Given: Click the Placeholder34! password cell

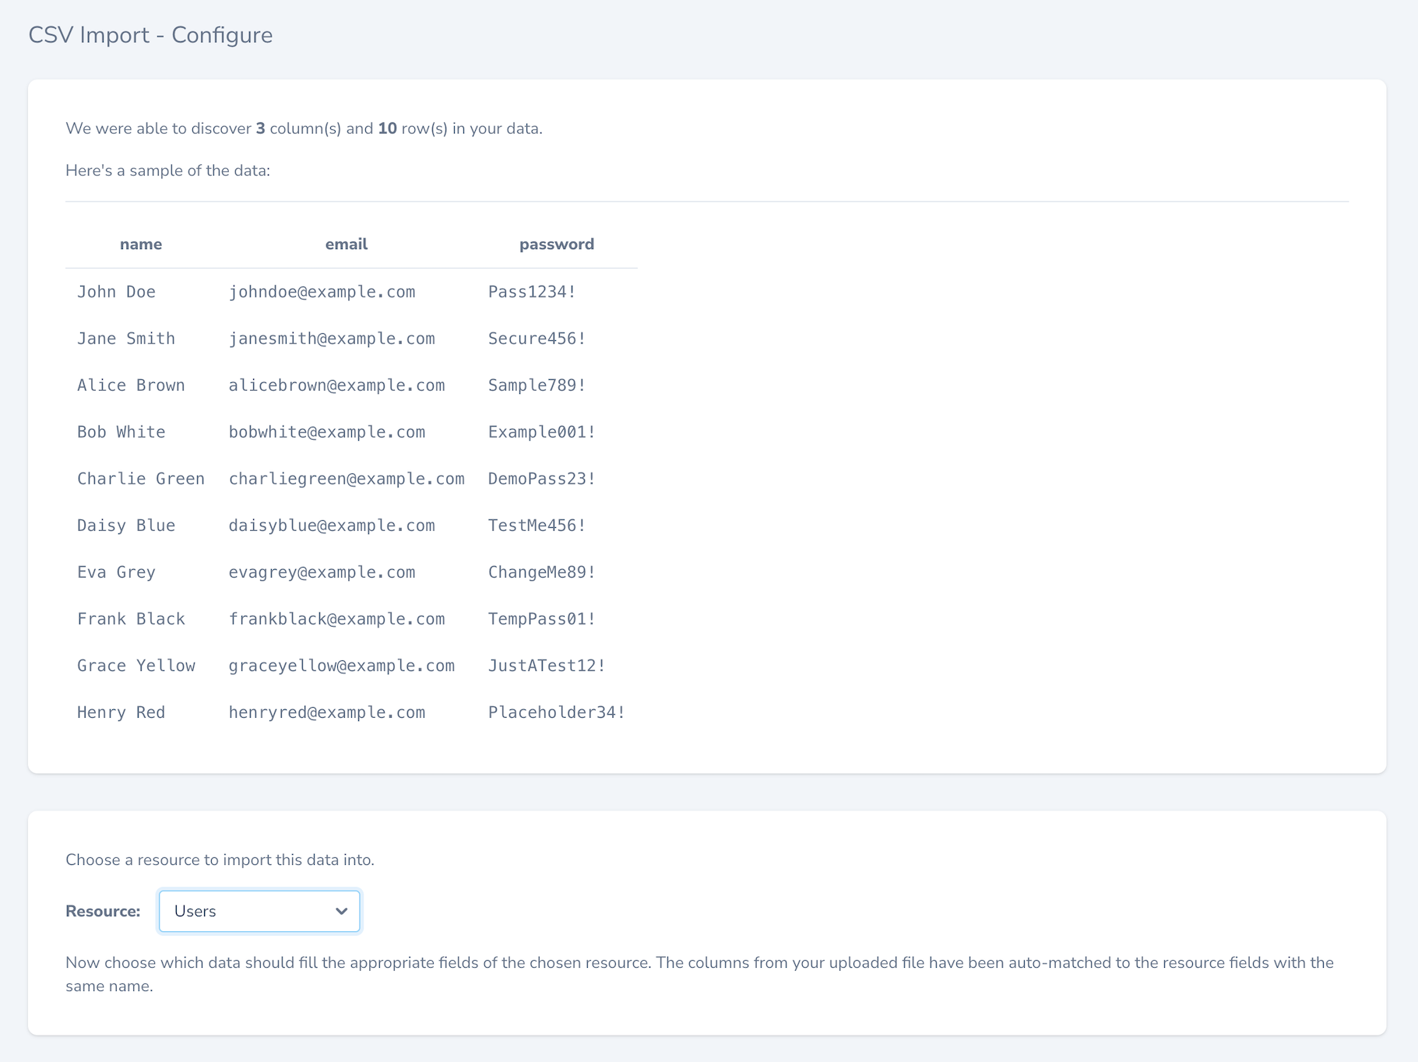Looking at the screenshot, I should click(x=555, y=712).
